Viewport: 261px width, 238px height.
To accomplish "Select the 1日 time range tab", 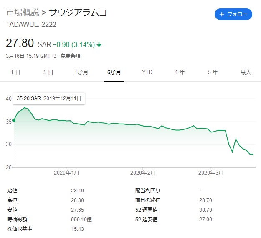I will coord(15,72).
